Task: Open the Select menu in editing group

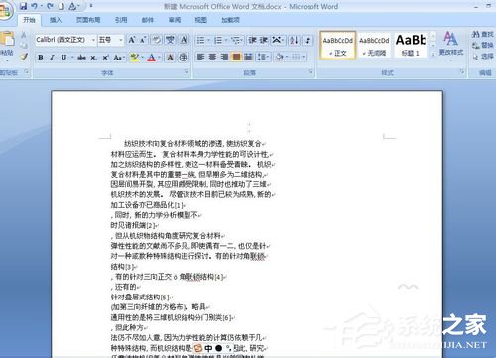Action: (483, 57)
